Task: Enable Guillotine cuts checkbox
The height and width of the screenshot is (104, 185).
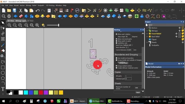Action: 116,43
